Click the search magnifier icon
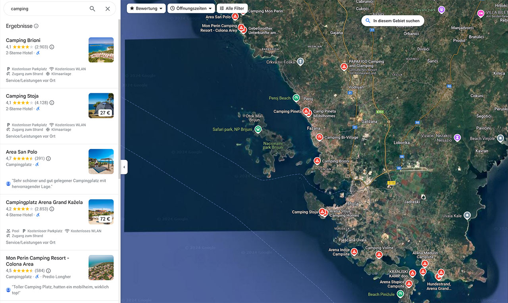 [92, 9]
